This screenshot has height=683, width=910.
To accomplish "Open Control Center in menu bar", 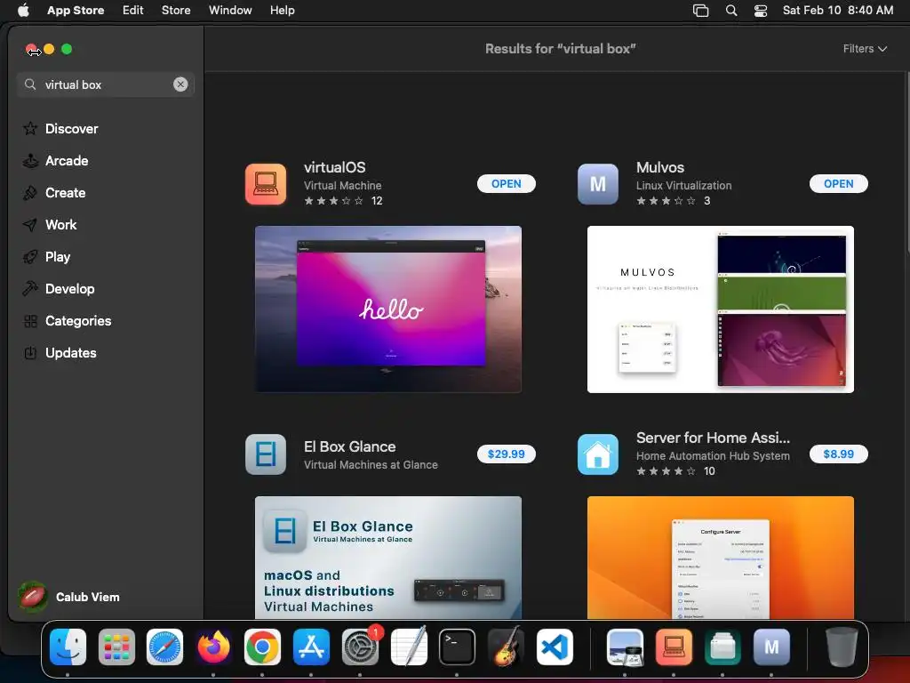I will pyautogui.click(x=761, y=10).
